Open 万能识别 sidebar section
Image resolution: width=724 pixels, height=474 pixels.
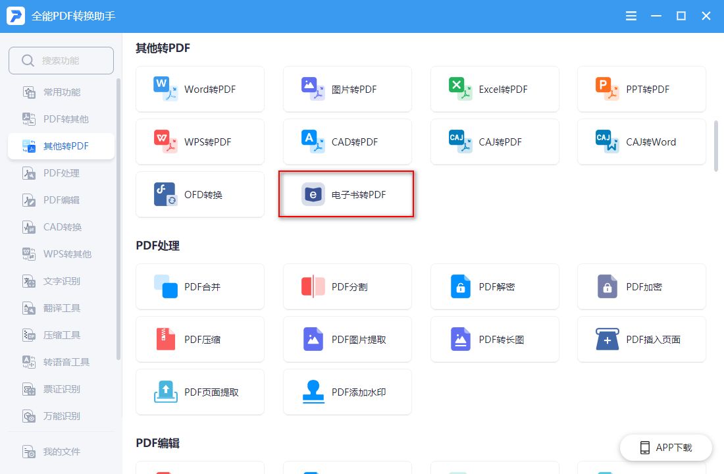61,416
